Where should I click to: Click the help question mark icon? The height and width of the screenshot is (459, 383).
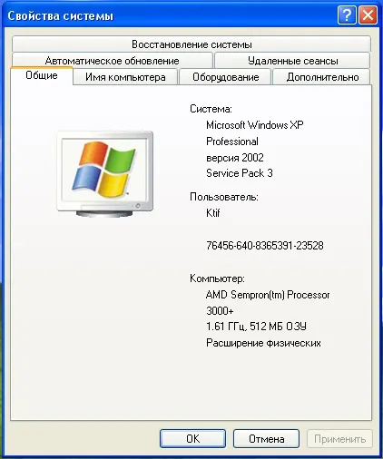pos(347,15)
